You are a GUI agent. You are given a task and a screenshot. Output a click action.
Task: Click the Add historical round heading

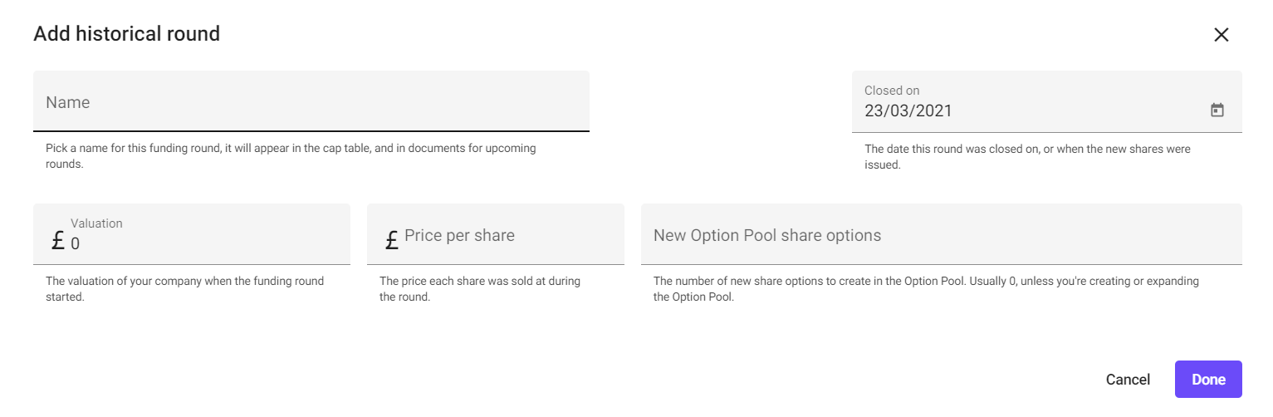126,34
